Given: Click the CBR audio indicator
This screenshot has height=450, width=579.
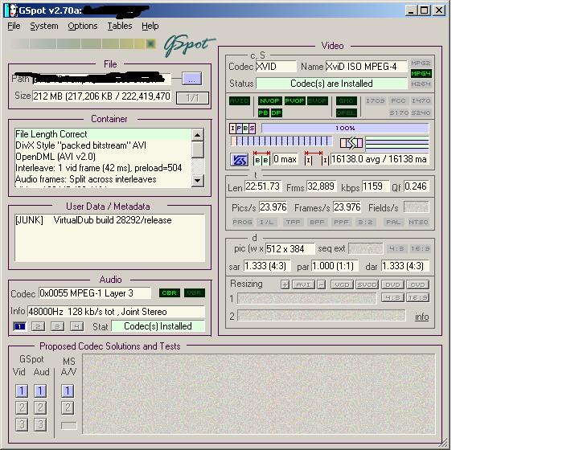Looking at the screenshot, I should [169, 292].
